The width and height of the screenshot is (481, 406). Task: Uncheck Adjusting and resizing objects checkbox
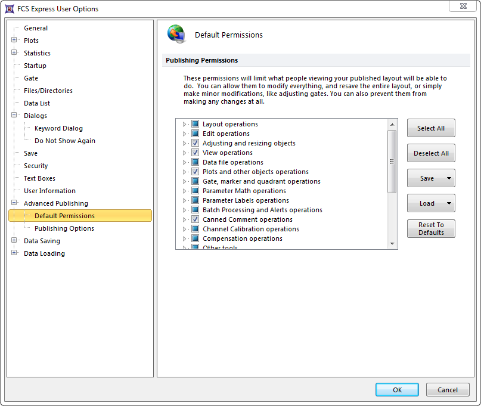click(x=195, y=143)
